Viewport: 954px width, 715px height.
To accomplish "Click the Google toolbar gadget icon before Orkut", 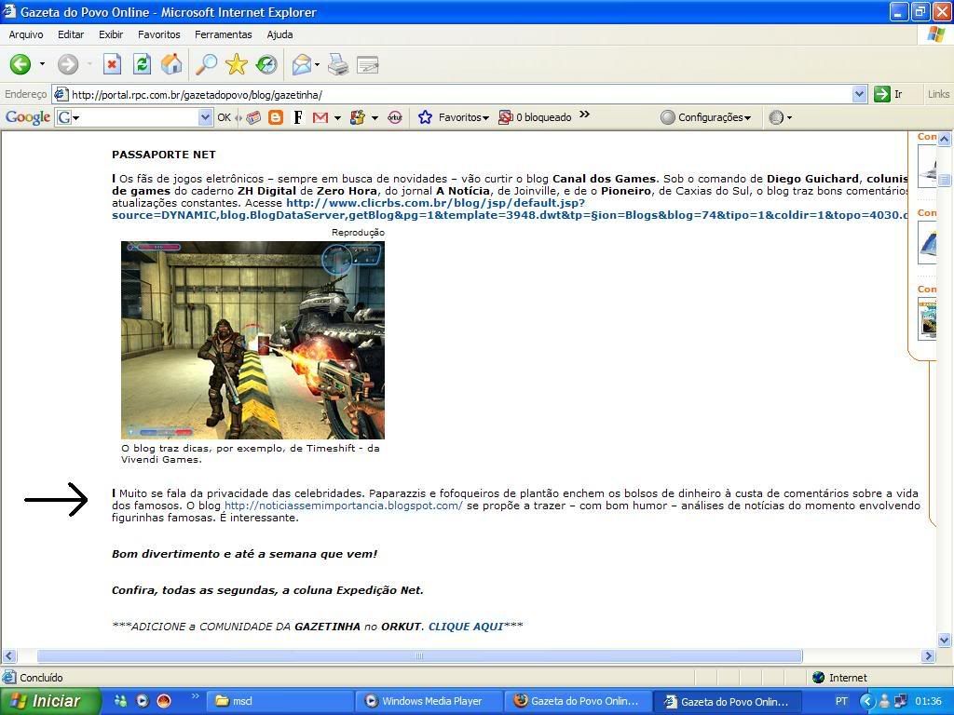I will (x=358, y=117).
